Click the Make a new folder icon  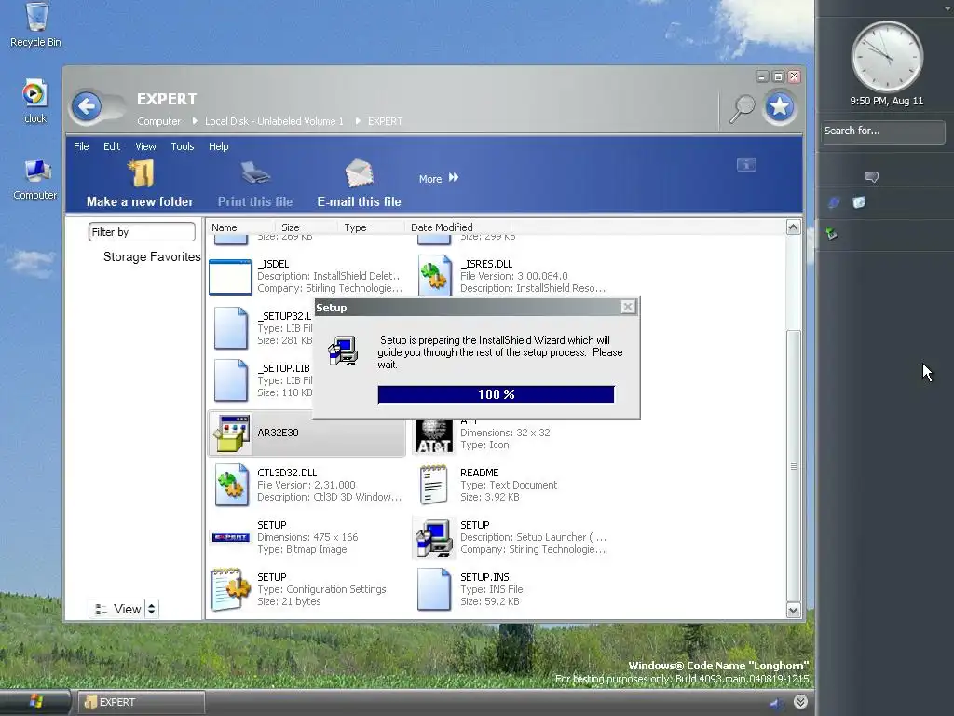[142, 174]
